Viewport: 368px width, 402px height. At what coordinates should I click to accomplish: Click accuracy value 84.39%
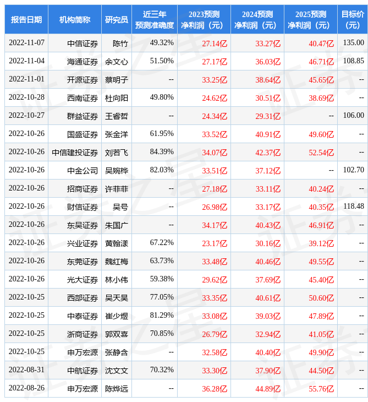pyautogui.click(x=162, y=152)
